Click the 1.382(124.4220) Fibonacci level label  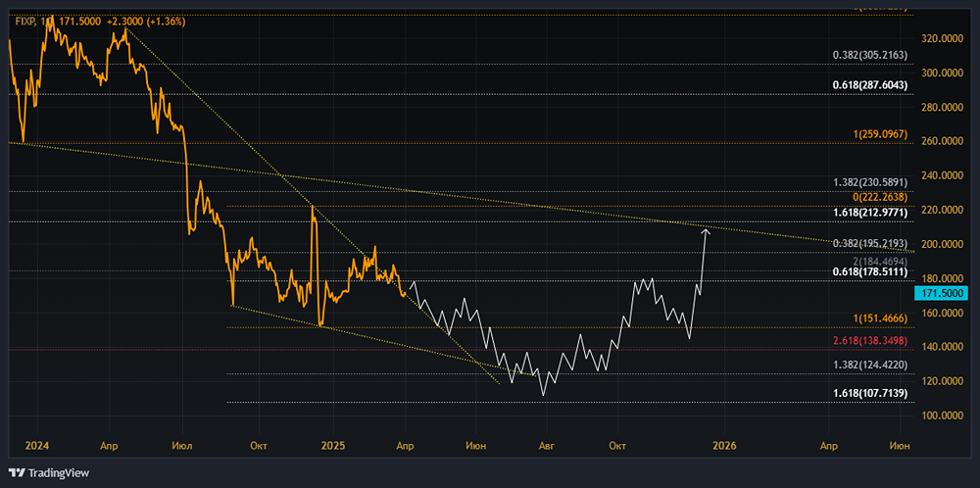[868, 365]
